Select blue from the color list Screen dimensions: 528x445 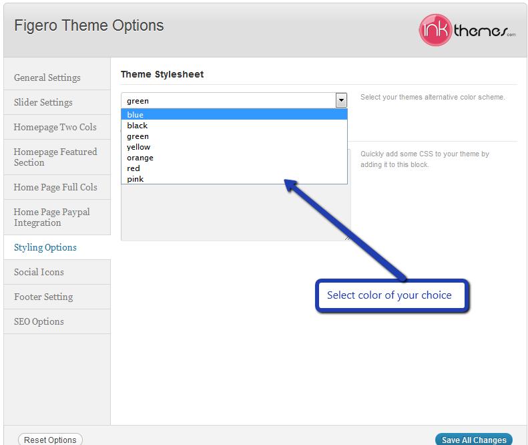pos(234,115)
